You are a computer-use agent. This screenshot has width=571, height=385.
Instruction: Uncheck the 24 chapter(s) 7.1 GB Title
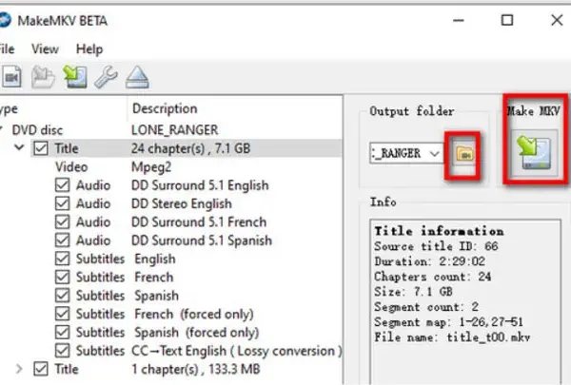(x=40, y=148)
